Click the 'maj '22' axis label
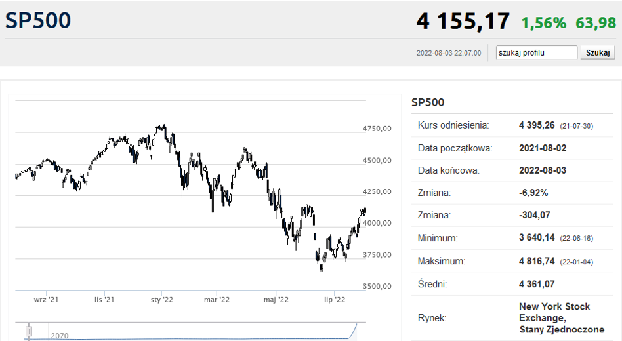622x341 pixels. [x=276, y=300]
